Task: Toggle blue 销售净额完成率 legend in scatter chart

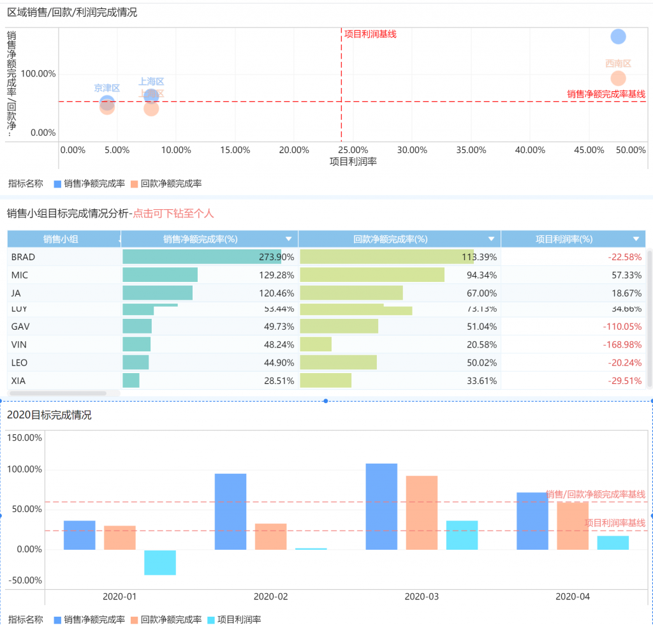Action: click(89, 184)
